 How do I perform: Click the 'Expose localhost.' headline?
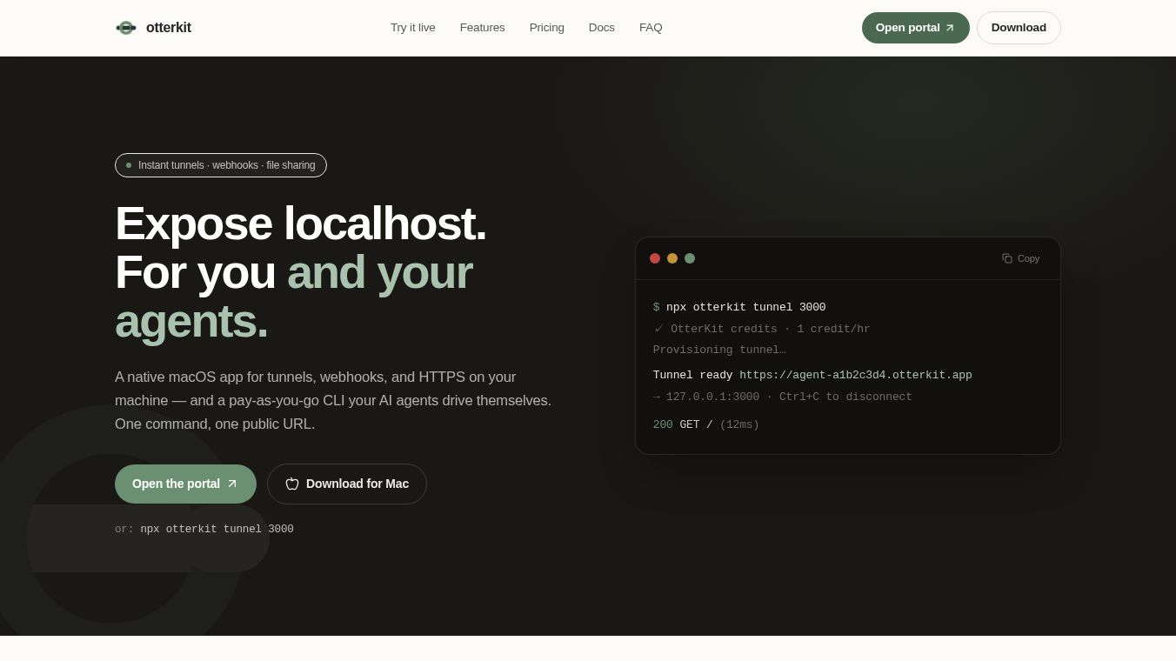tap(301, 224)
